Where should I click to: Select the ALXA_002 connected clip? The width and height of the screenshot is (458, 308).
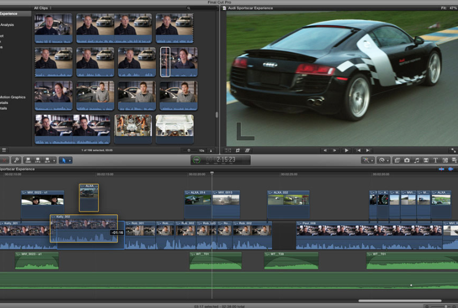click(x=288, y=204)
